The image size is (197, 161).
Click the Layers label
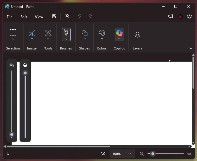point(137,48)
